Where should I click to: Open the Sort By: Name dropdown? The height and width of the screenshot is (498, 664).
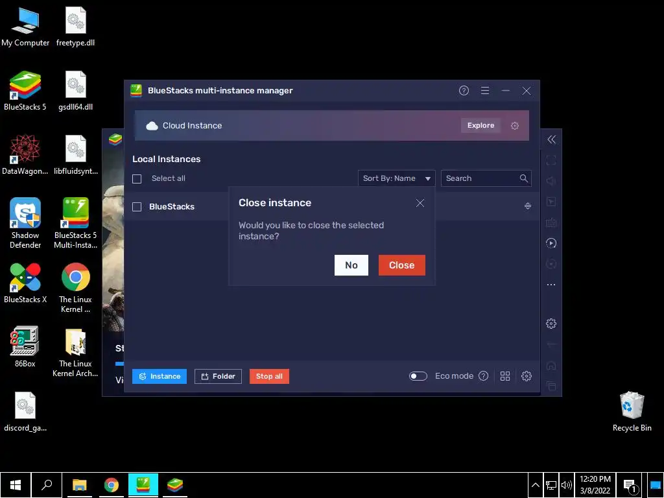[x=396, y=178]
